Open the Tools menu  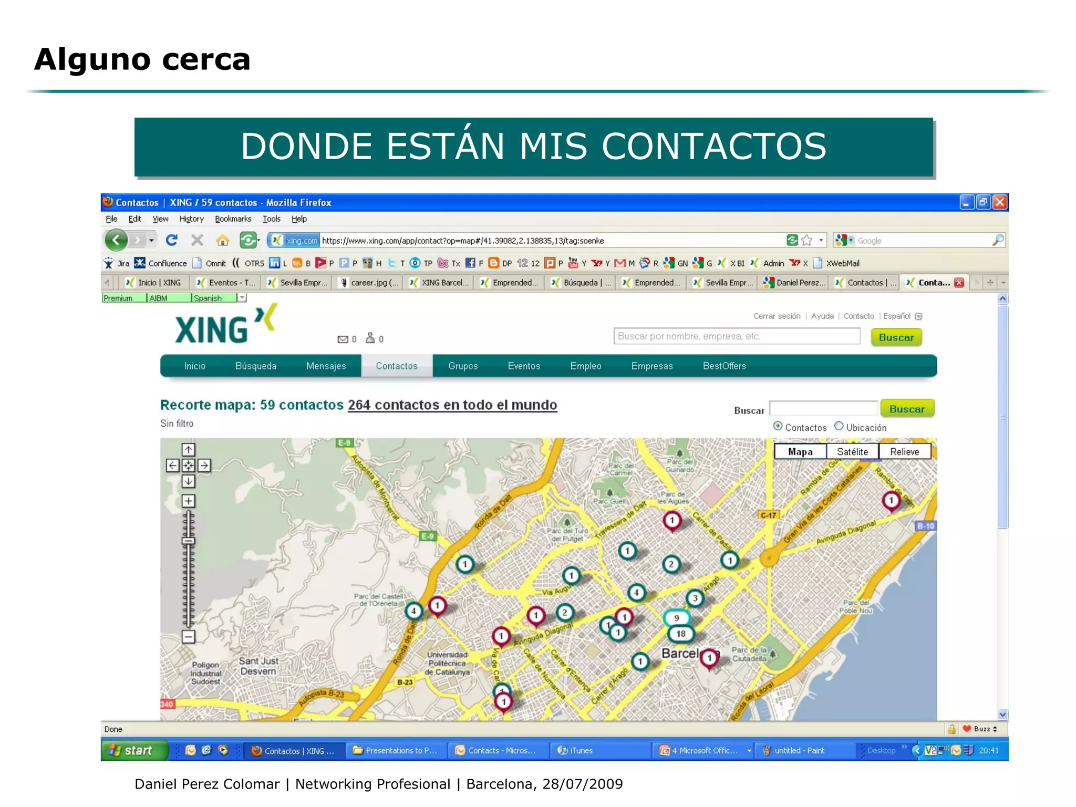[x=272, y=219]
